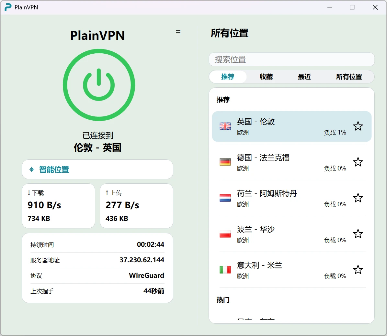Switch to the 最近 tab
Screen dimensions: 387x336
(304, 77)
